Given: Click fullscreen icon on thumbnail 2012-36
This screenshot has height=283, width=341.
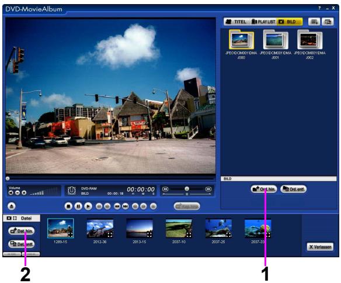Looking at the screenshot, I should coord(110,234).
